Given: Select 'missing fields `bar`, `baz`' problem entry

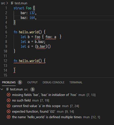Looking at the screenshot, I should [x=44, y=95].
